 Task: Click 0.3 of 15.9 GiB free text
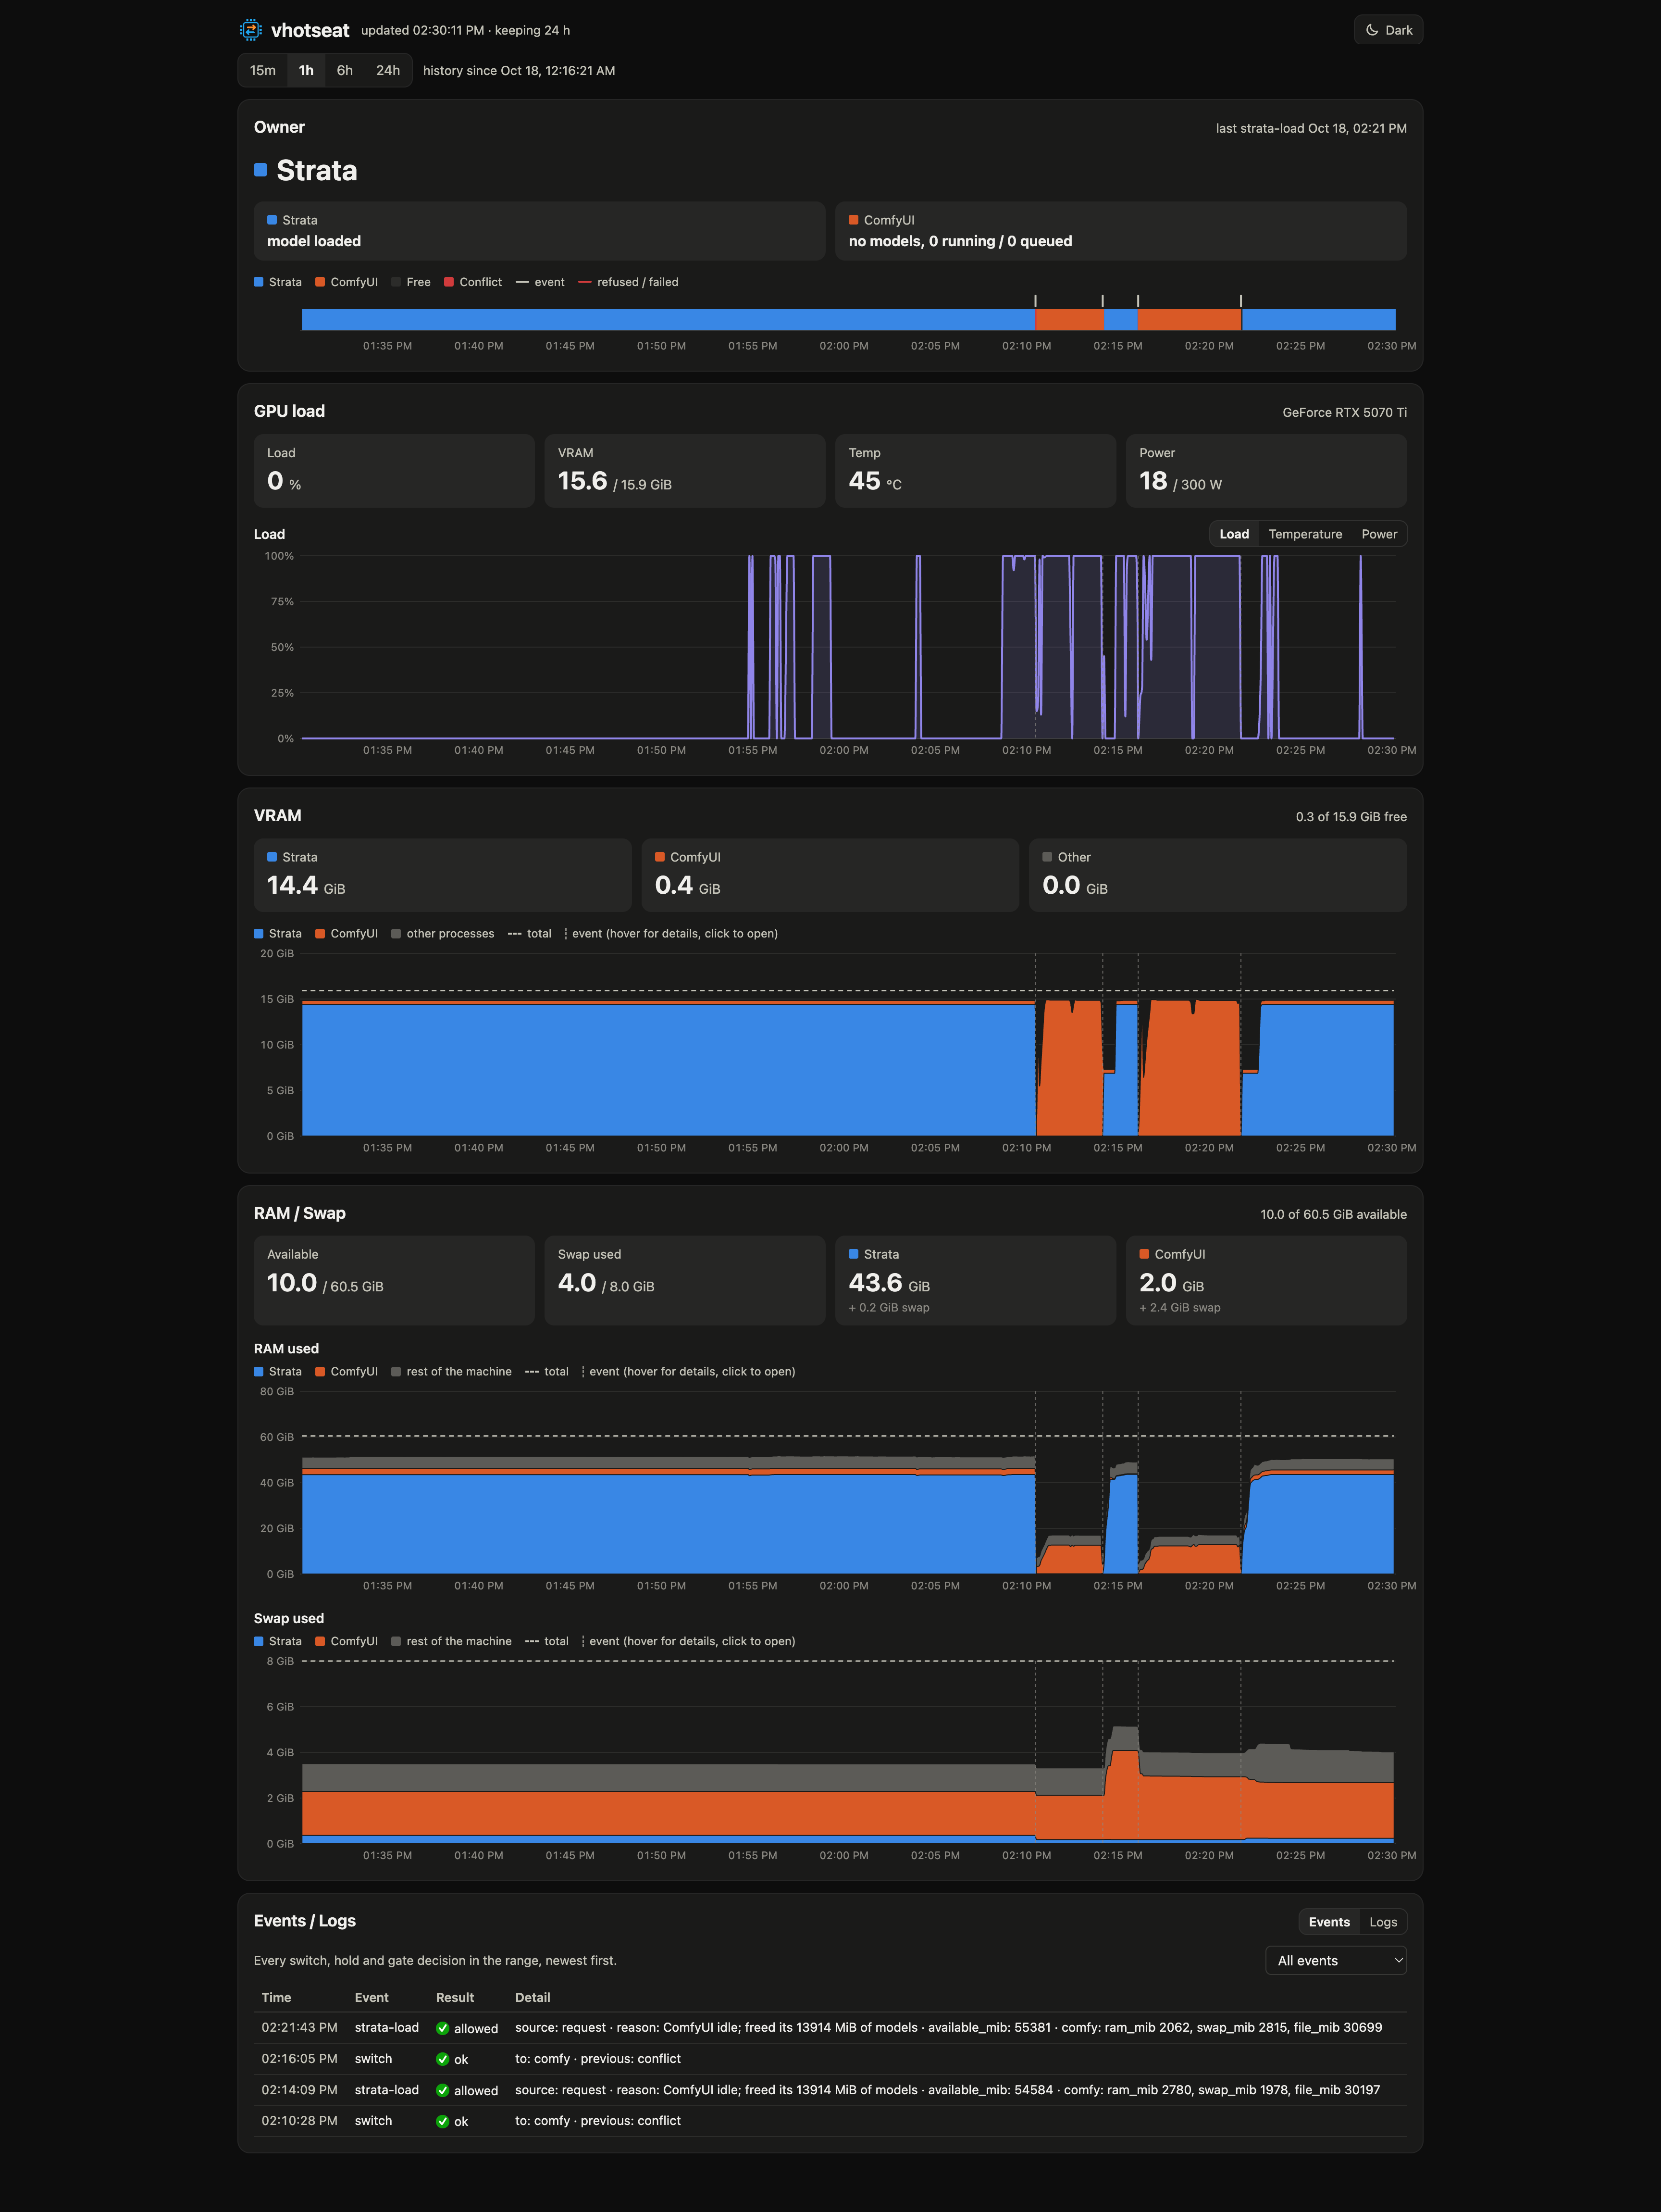coord(1351,817)
